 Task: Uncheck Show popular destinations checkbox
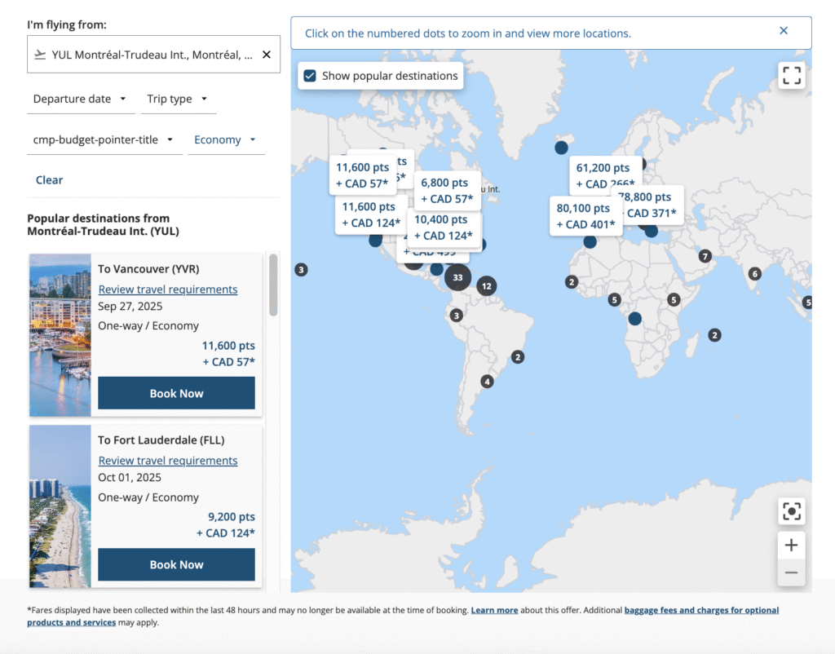(310, 76)
